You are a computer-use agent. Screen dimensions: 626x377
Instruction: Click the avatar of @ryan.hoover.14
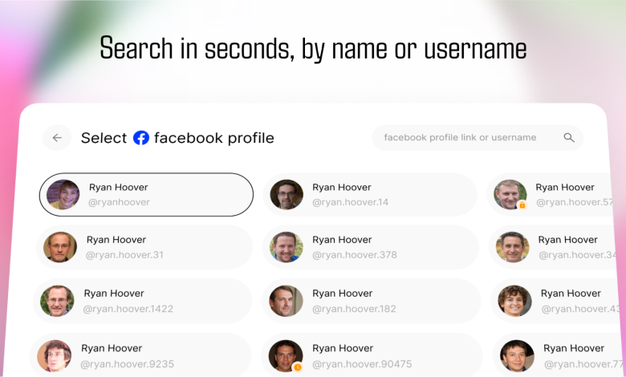(x=287, y=195)
